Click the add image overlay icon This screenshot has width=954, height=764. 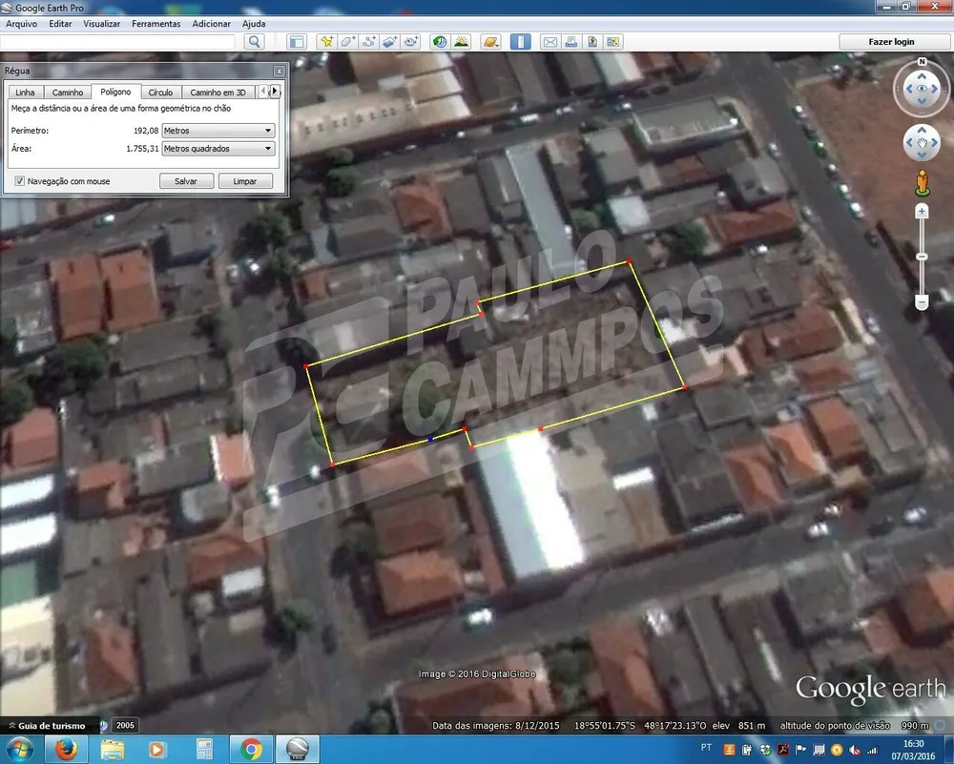389,41
